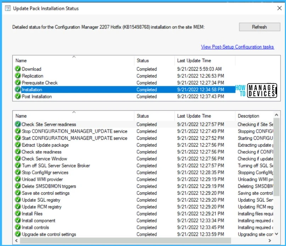Sort lower list by Name column header
This screenshot has height=246, width=286.
pos(73,116)
